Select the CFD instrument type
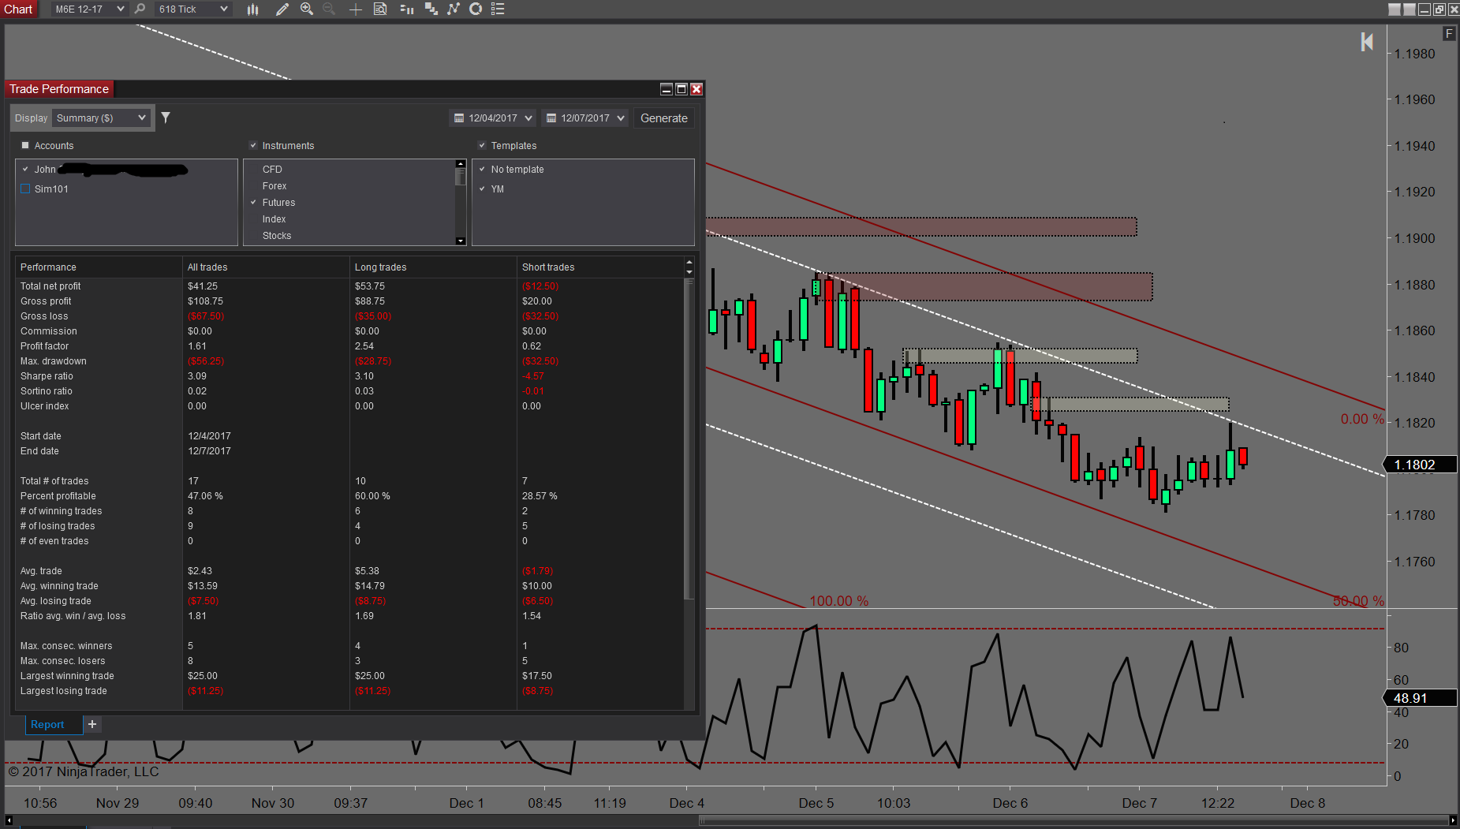 272,169
